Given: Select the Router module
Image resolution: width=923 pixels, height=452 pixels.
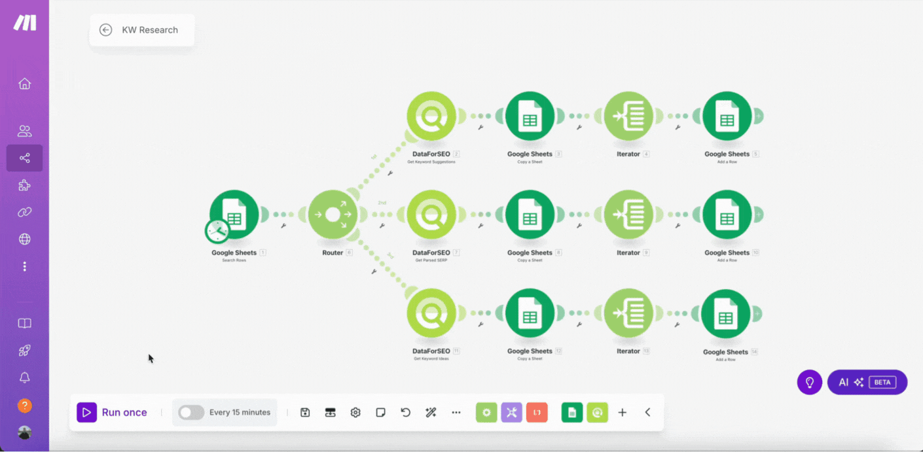Looking at the screenshot, I should 333,215.
